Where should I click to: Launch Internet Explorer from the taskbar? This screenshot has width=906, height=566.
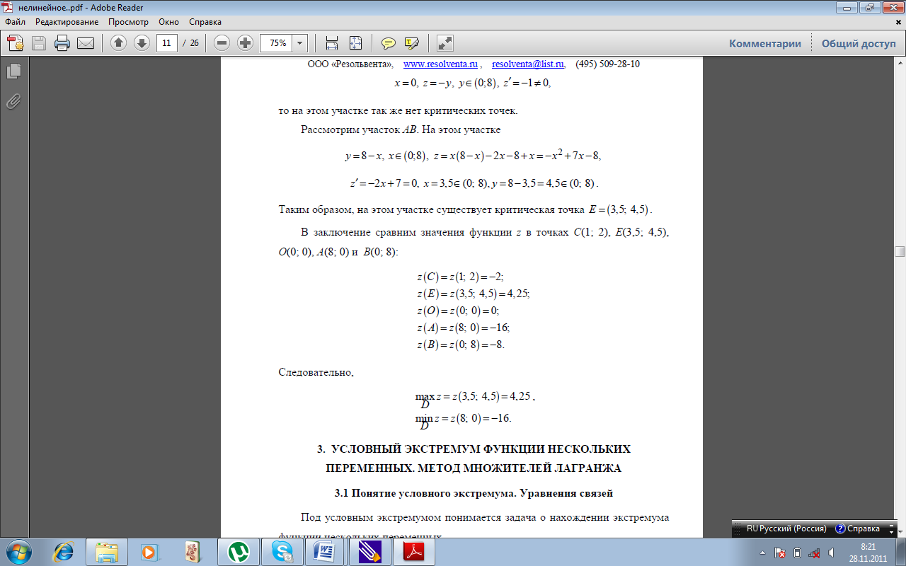64,550
